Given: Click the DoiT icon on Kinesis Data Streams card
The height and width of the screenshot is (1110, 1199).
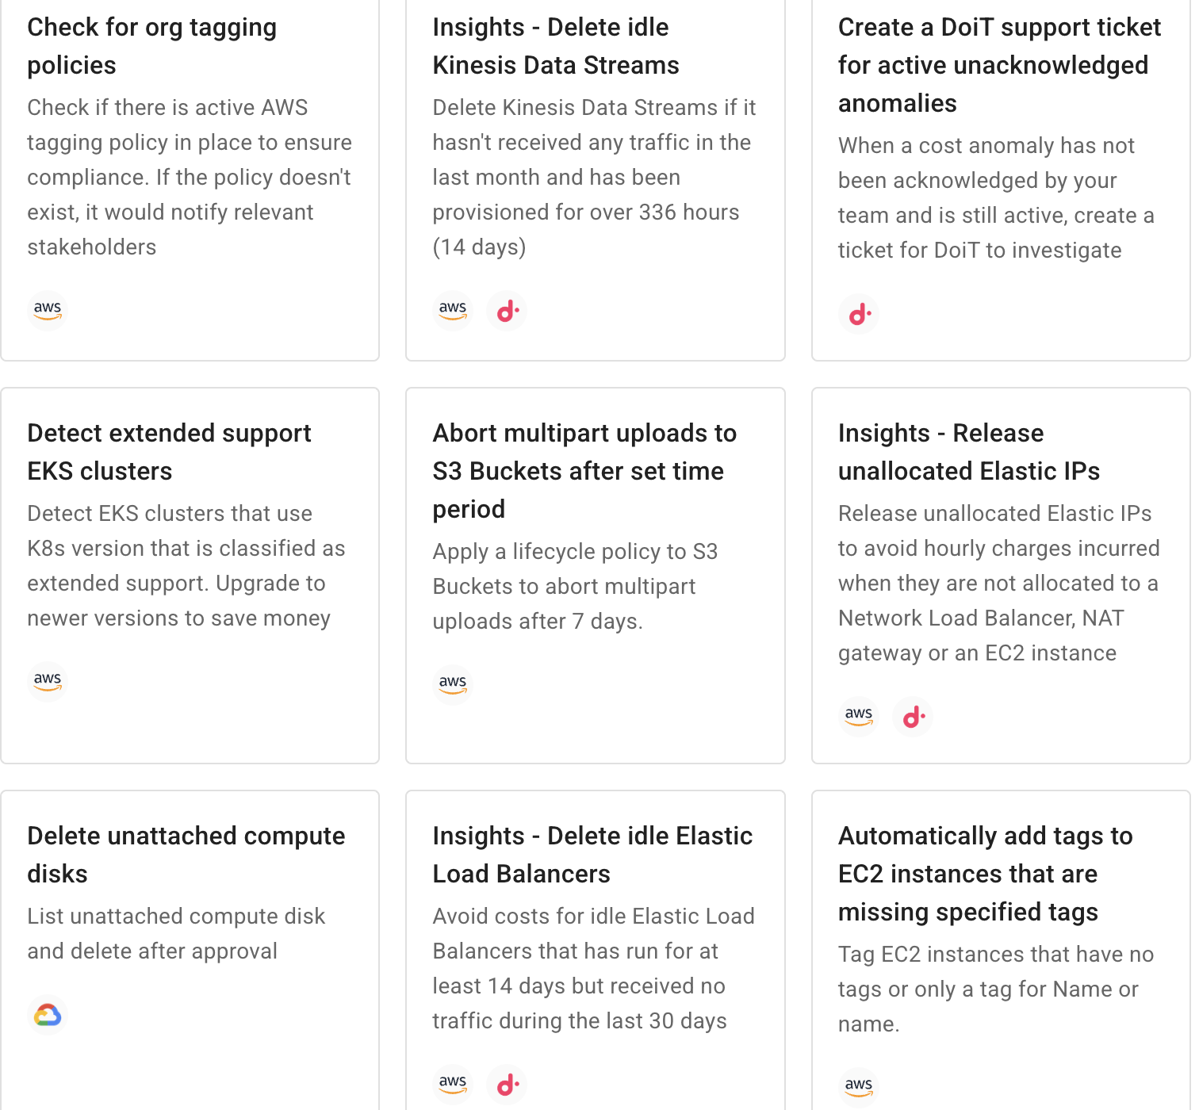Looking at the screenshot, I should tap(507, 311).
